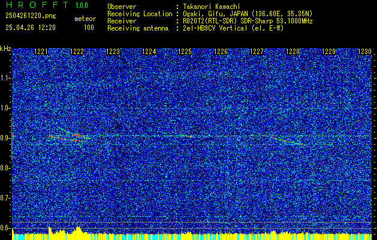Viewport: 377px width, 240px height.
Task: Click the 1.1 frequency axis label
Action: 5,79
